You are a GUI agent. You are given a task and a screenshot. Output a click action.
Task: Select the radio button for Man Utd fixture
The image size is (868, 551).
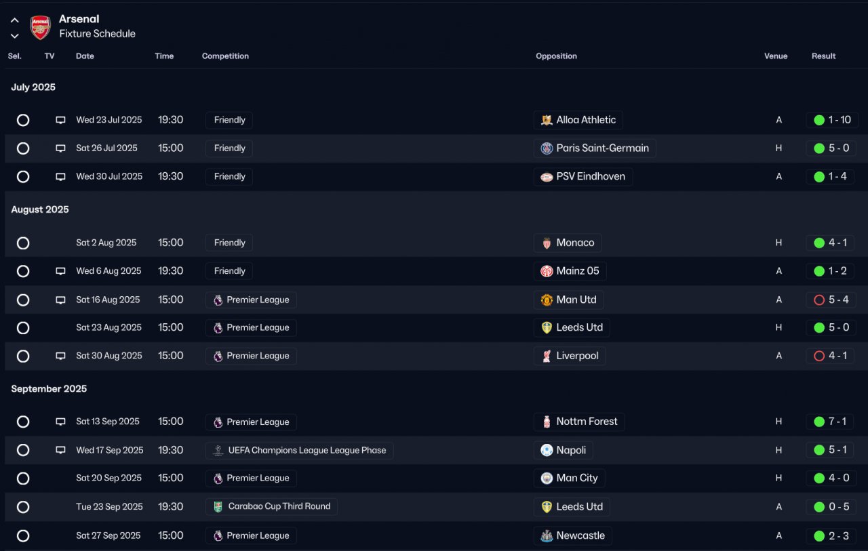coord(23,300)
